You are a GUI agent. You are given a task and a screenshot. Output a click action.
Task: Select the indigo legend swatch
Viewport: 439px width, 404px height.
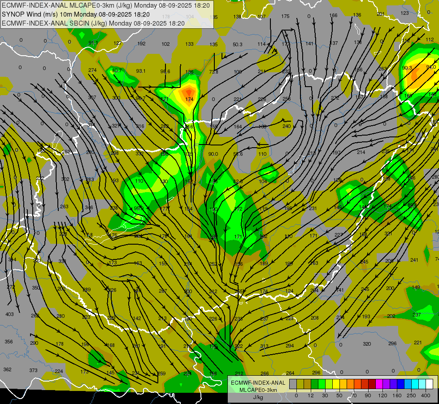click(x=394, y=384)
